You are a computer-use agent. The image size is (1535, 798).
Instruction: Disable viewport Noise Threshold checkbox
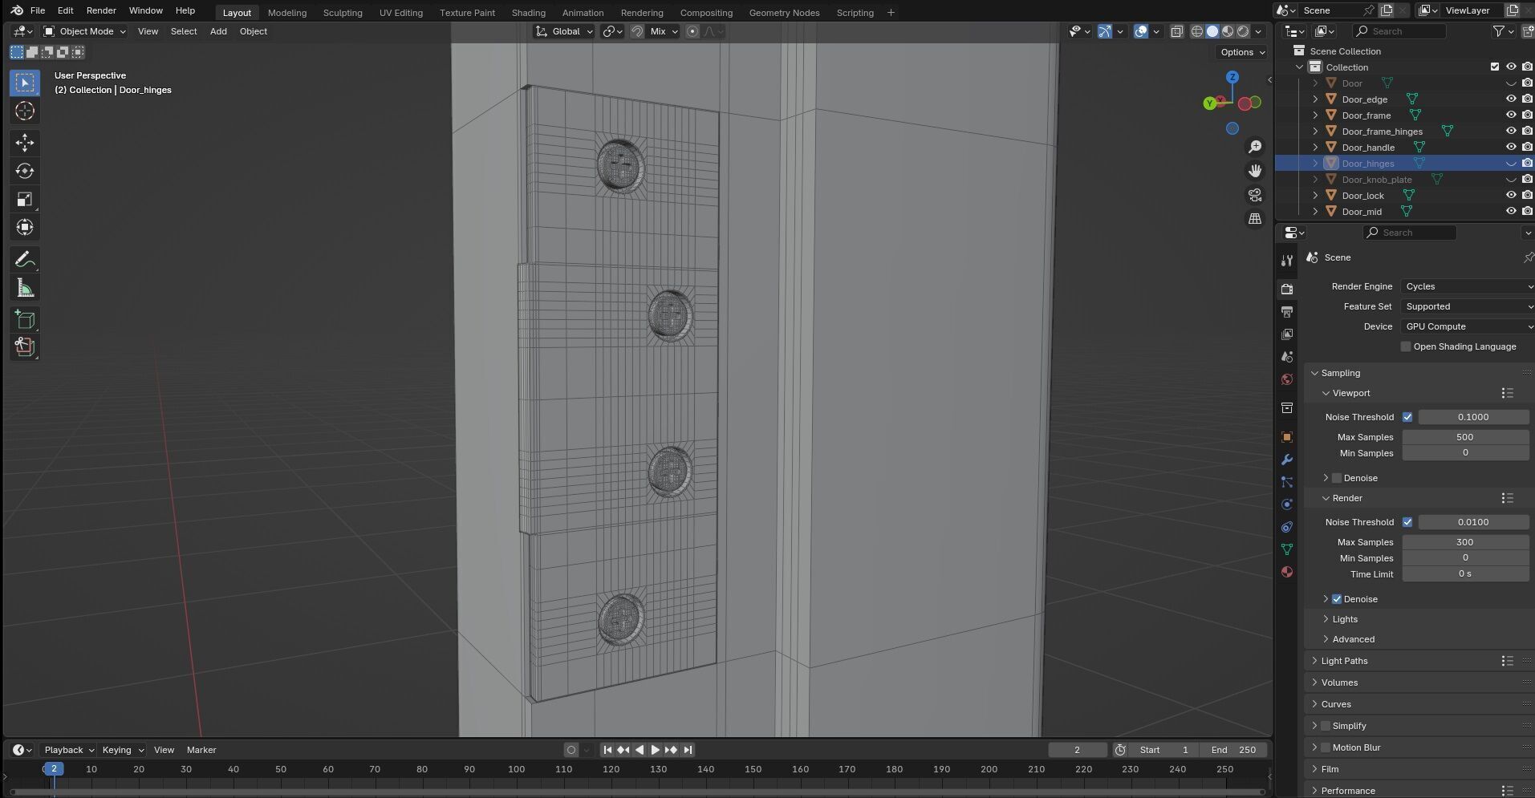(x=1407, y=417)
